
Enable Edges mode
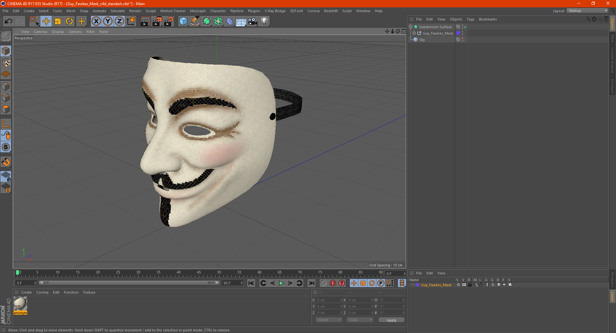[6, 98]
